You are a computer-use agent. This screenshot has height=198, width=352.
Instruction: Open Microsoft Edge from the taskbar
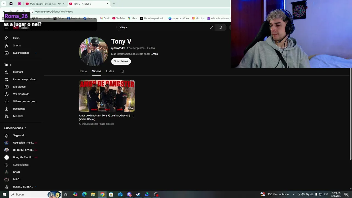coord(84,194)
